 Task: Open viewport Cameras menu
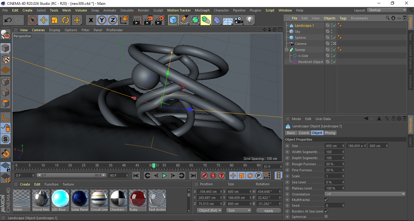click(x=38, y=30)
